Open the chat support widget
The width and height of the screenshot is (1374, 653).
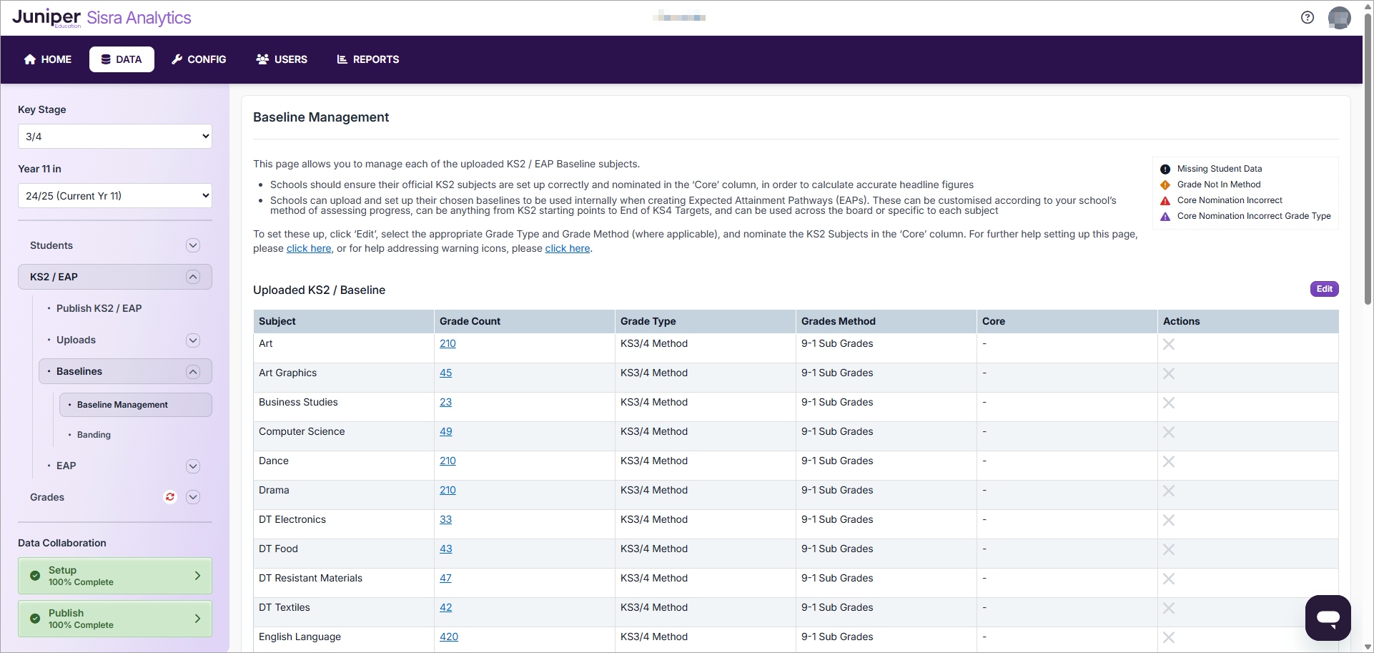click(x=1328, y=617)
